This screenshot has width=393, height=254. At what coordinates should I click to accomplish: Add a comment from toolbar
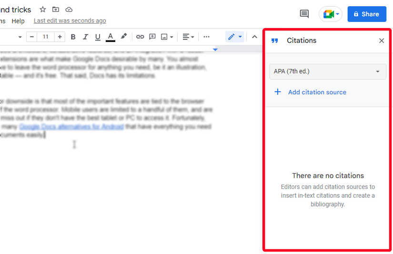[152, 37]
